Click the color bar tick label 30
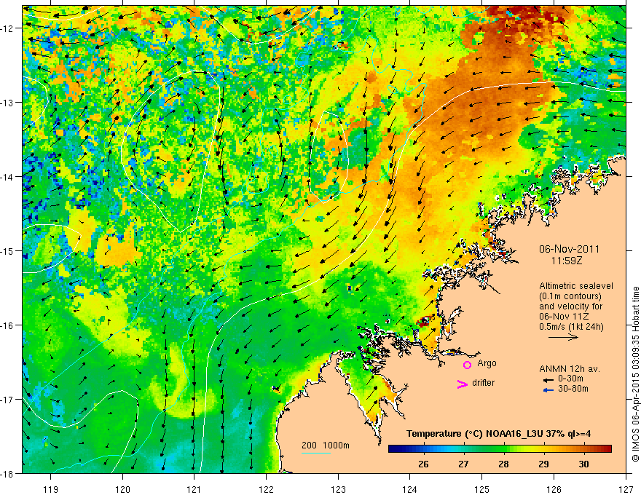The width and height of the screenshot is (641, 495). pyautogui.click(x=583, y=464)
